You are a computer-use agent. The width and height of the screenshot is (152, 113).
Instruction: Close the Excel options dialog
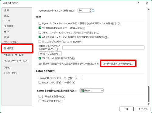click(147, 3)
